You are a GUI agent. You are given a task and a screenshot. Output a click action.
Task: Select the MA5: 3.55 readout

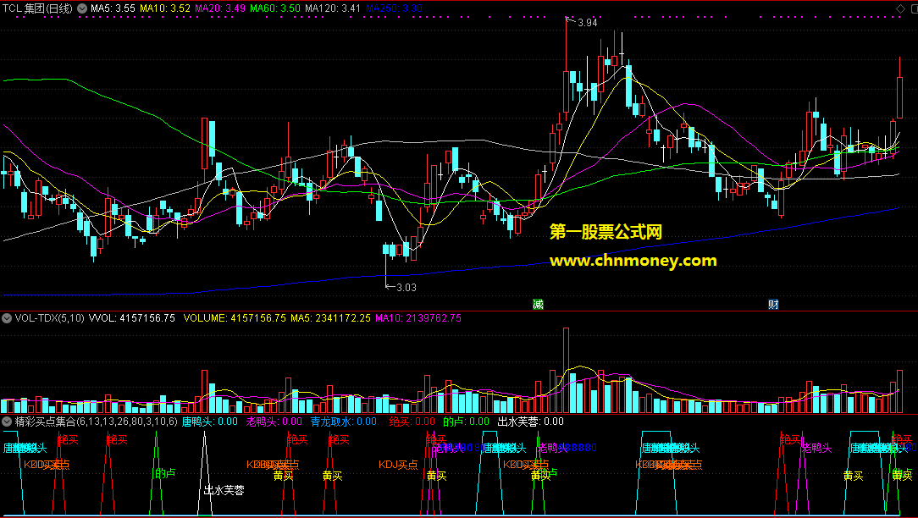pos(113,8)
